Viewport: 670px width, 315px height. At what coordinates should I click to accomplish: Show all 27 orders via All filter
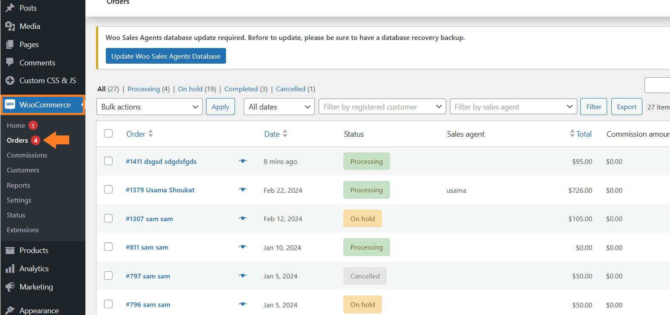(108, 89)
